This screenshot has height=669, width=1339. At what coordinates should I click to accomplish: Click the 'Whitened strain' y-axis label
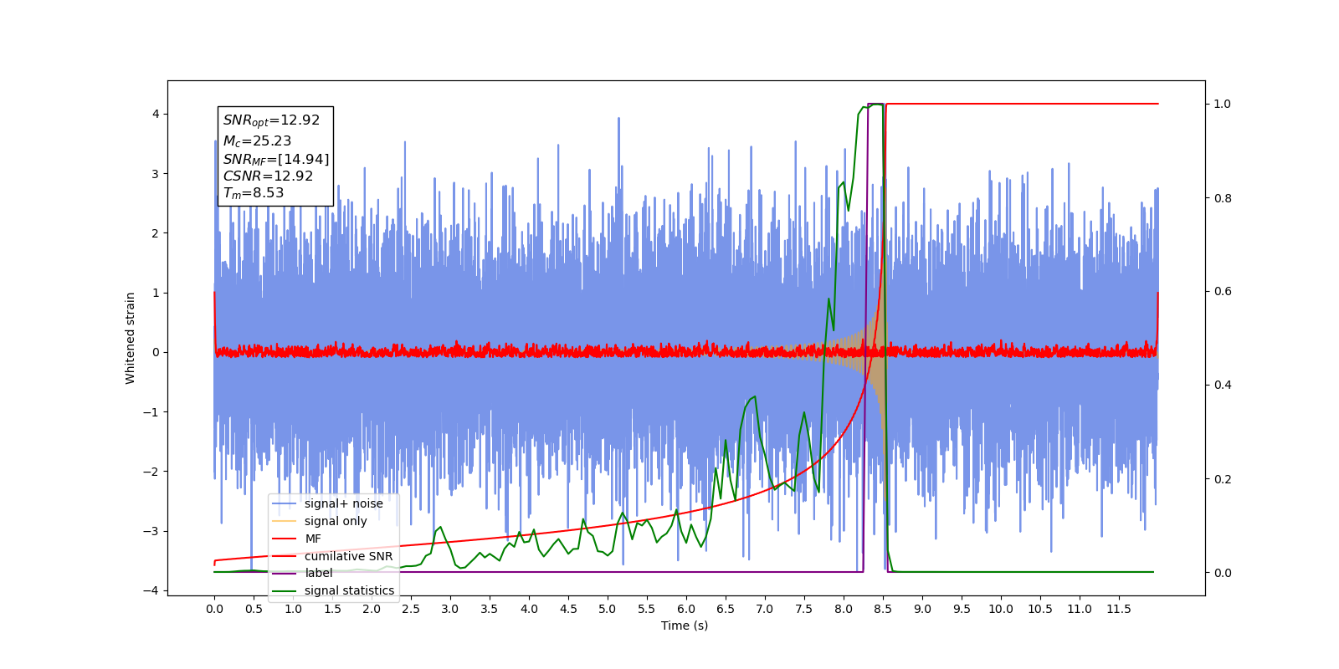131,338
